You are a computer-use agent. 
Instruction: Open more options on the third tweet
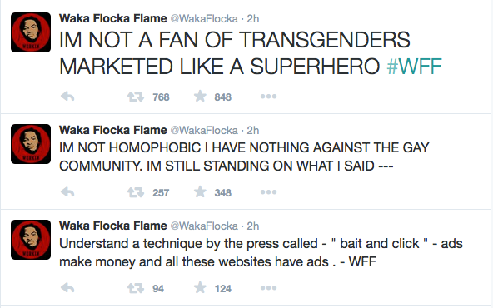[x=268, y=288]
